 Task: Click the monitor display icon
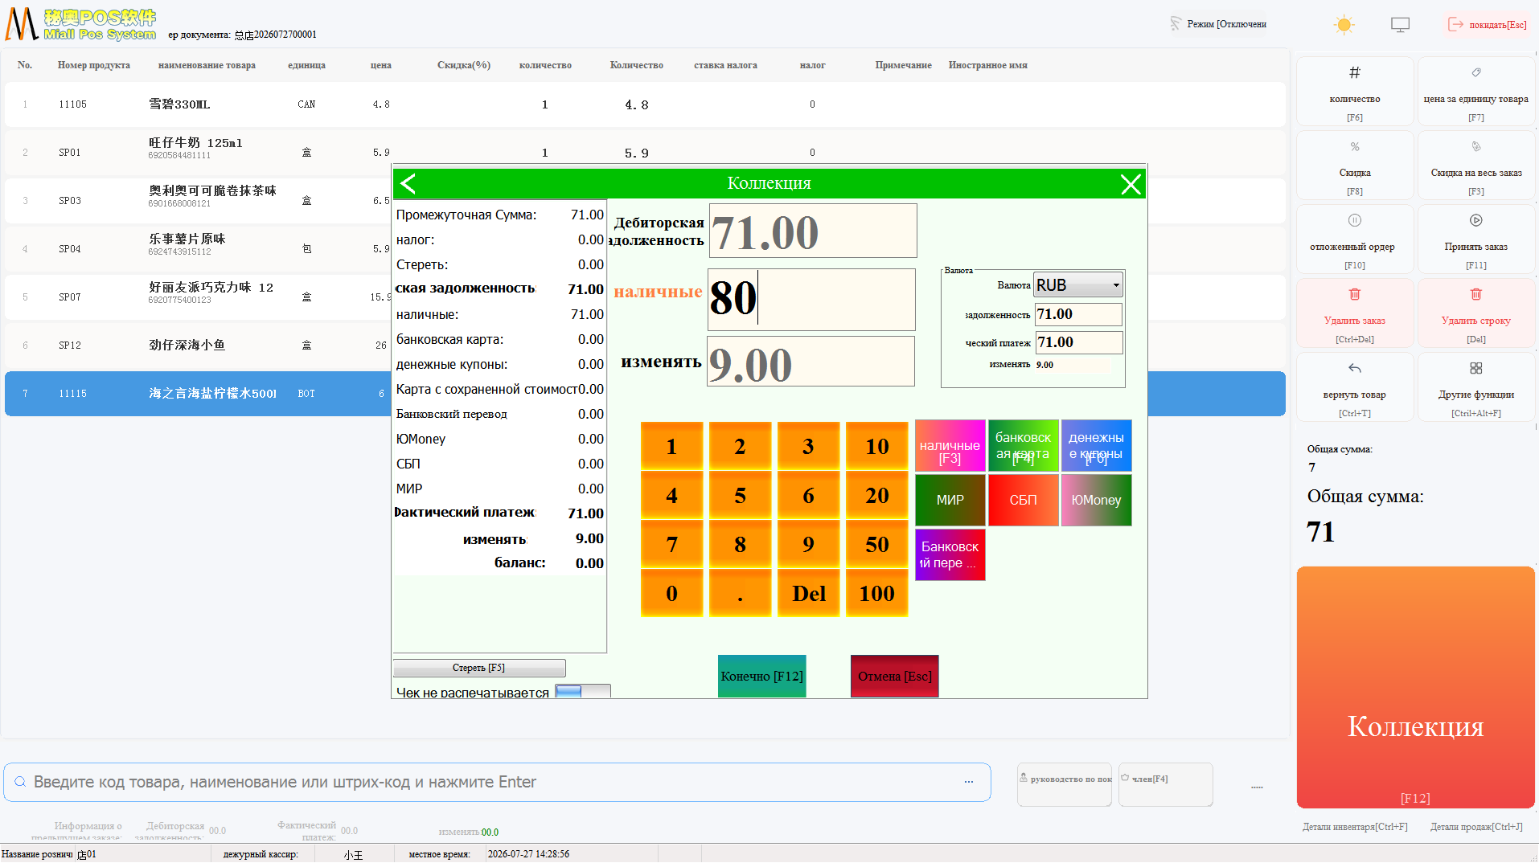coord(1400,25)
